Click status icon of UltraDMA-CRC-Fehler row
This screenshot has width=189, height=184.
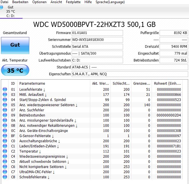pyautogui.click(x=5, y=172)
